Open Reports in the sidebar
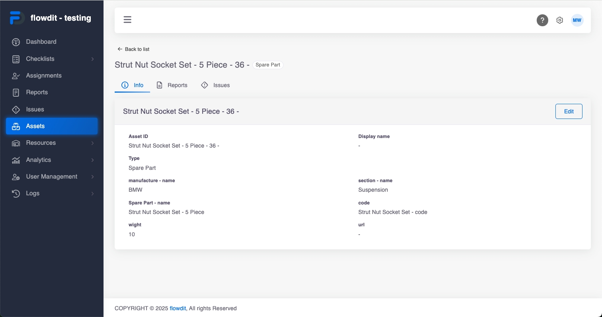Screen dimensions: 602x317 (37, 92)
